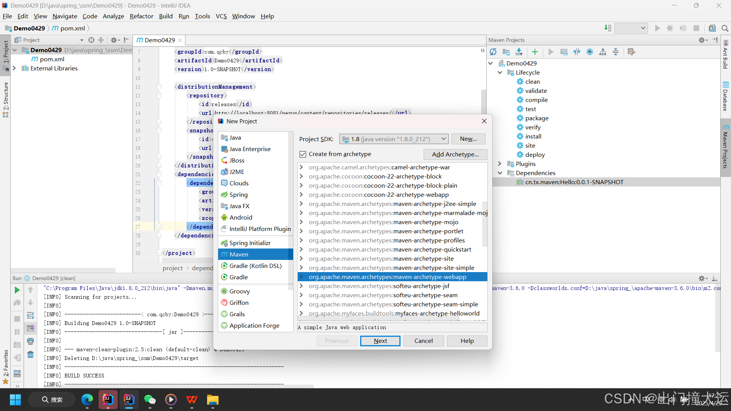731x411 pixels.
Task: Click the Maven toggle offline mode icon
Action: (x=577, y=52)
